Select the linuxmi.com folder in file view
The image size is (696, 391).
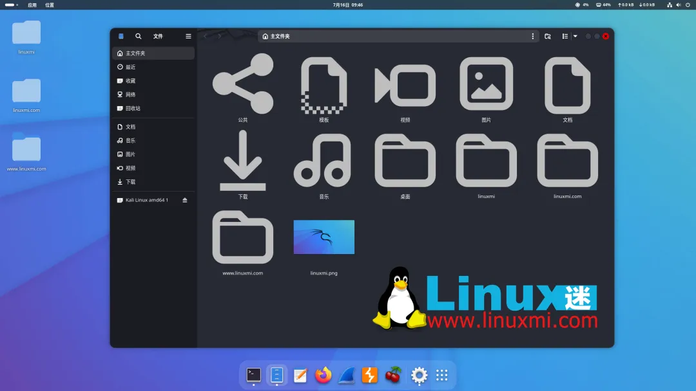click(x=568, y=160)
